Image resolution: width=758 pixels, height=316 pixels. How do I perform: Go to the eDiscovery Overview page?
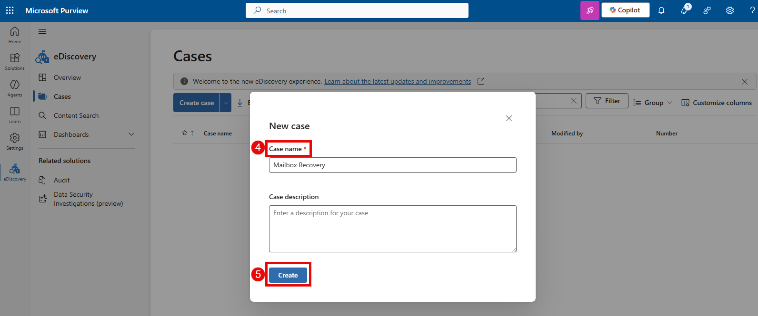click(67, 77)
